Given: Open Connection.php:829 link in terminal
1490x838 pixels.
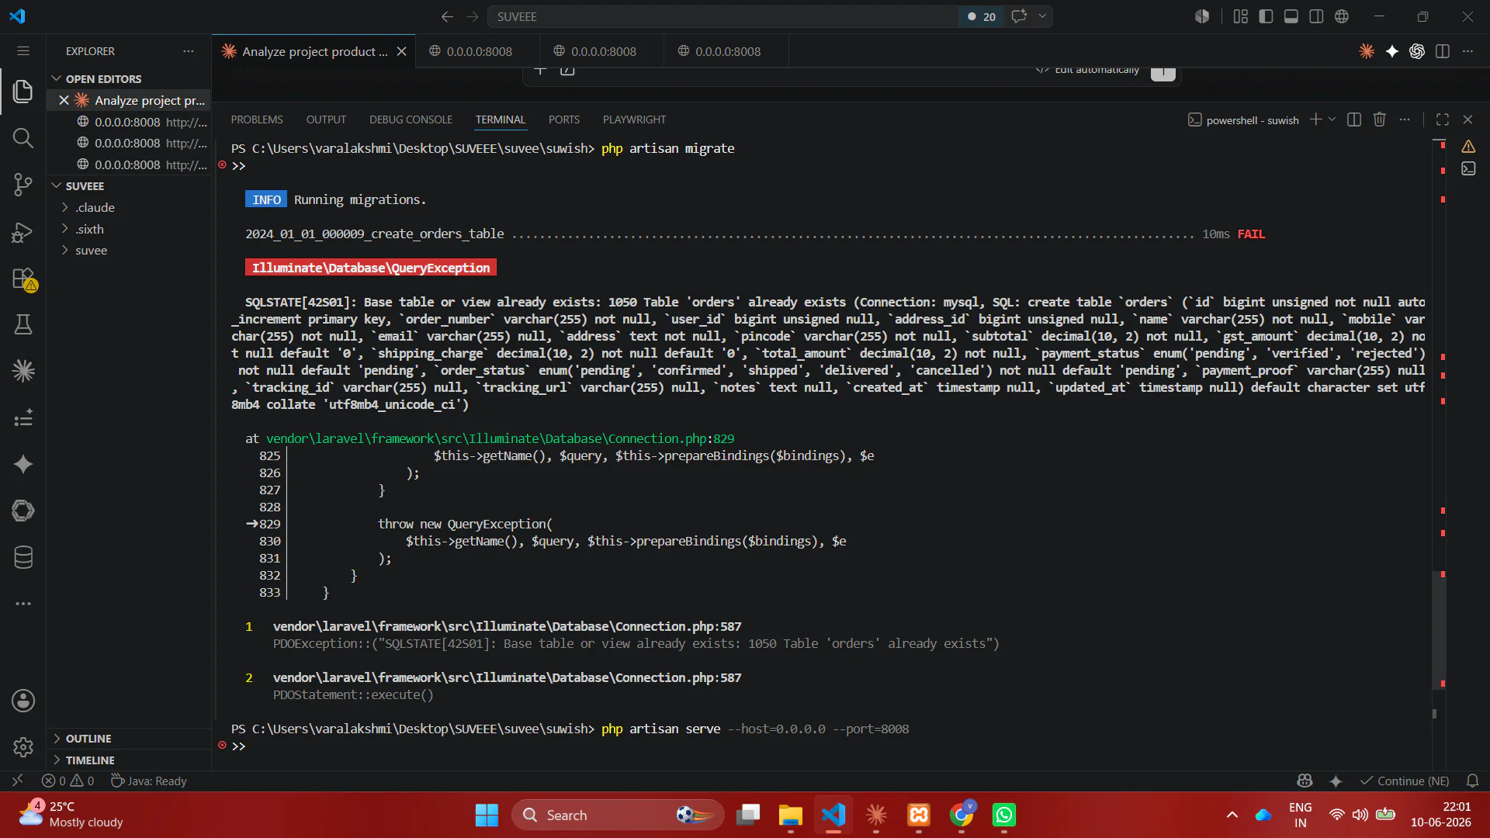Looking at the screenshot, I should [500, 438].
